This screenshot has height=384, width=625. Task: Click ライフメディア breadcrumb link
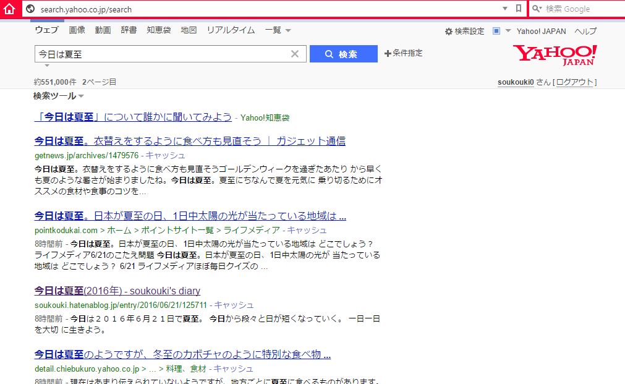pos(252,230)
